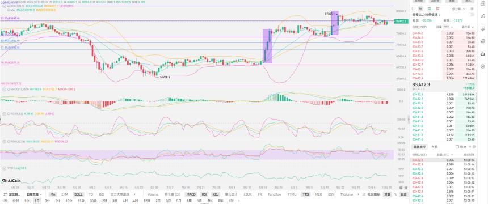This screenshot has width=488, height=204.
Task: Select the first order book layout icon
Action: point(413,9)
